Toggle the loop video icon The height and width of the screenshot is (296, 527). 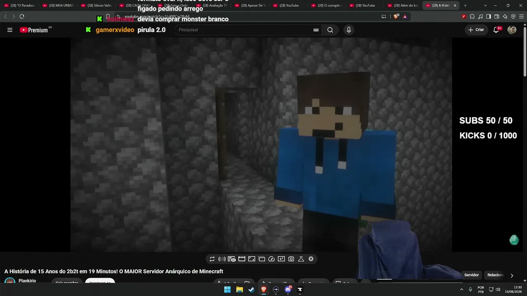[x=212, y=259]
